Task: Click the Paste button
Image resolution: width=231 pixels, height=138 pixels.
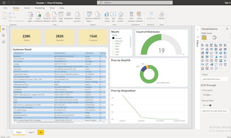Action: coord(4,16)
